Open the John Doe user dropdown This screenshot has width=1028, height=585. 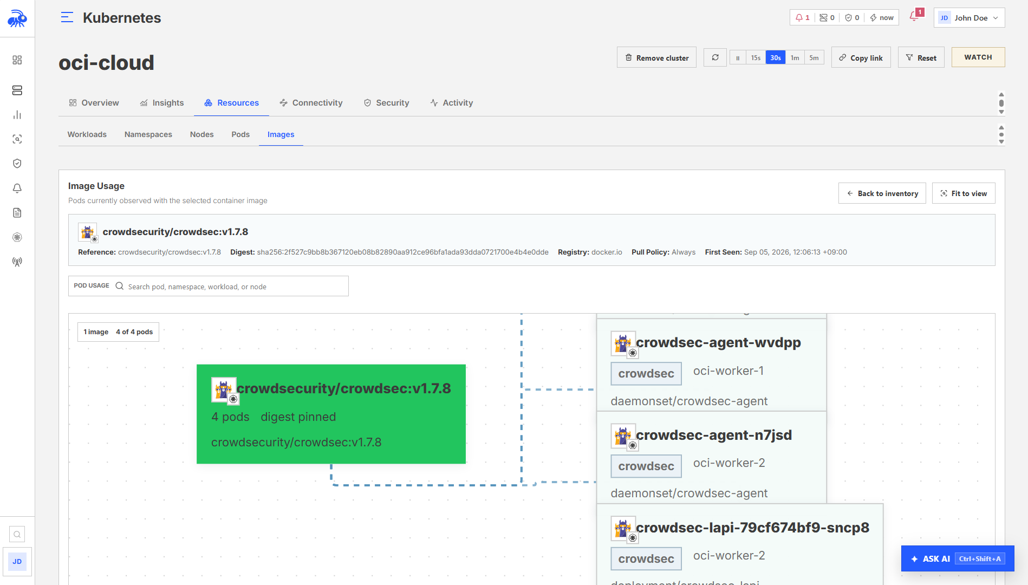coord(969,18)
